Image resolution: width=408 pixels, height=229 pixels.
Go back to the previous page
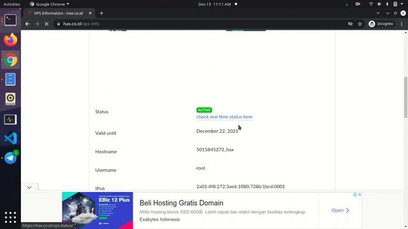(27, 24)
